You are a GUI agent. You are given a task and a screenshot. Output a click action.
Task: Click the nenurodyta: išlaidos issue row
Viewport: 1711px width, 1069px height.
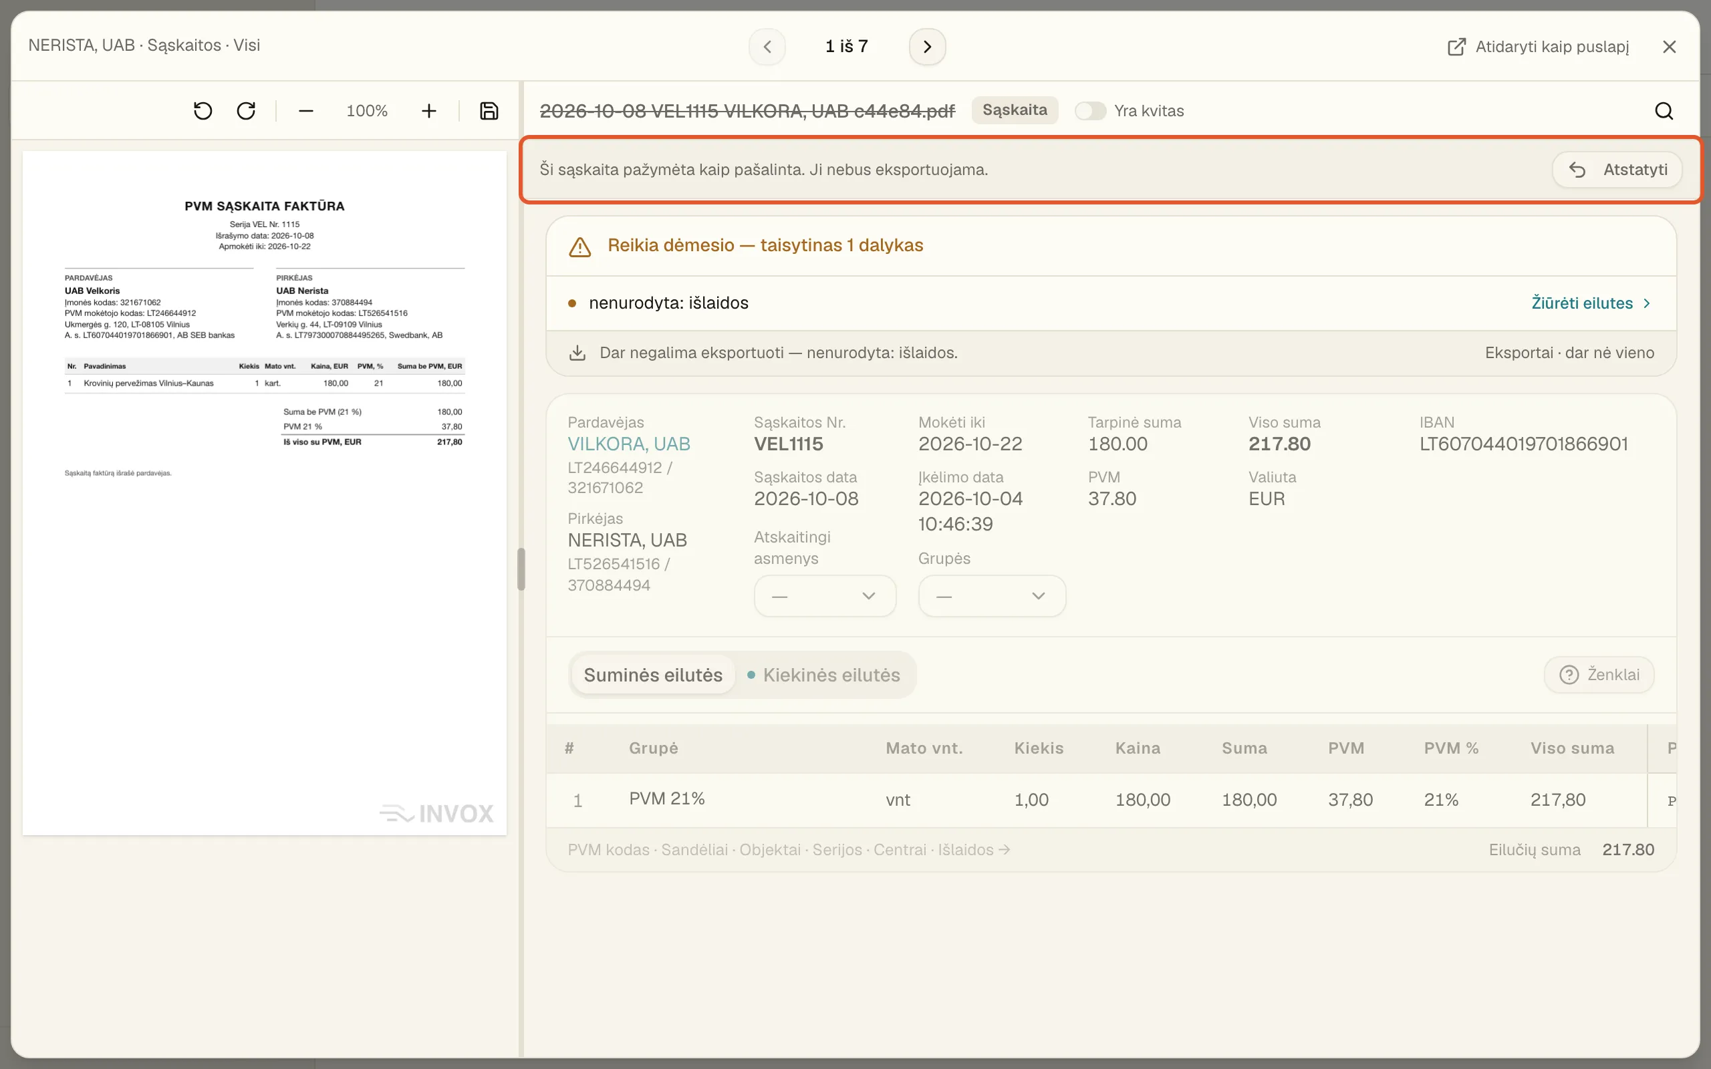[1111, 303]
